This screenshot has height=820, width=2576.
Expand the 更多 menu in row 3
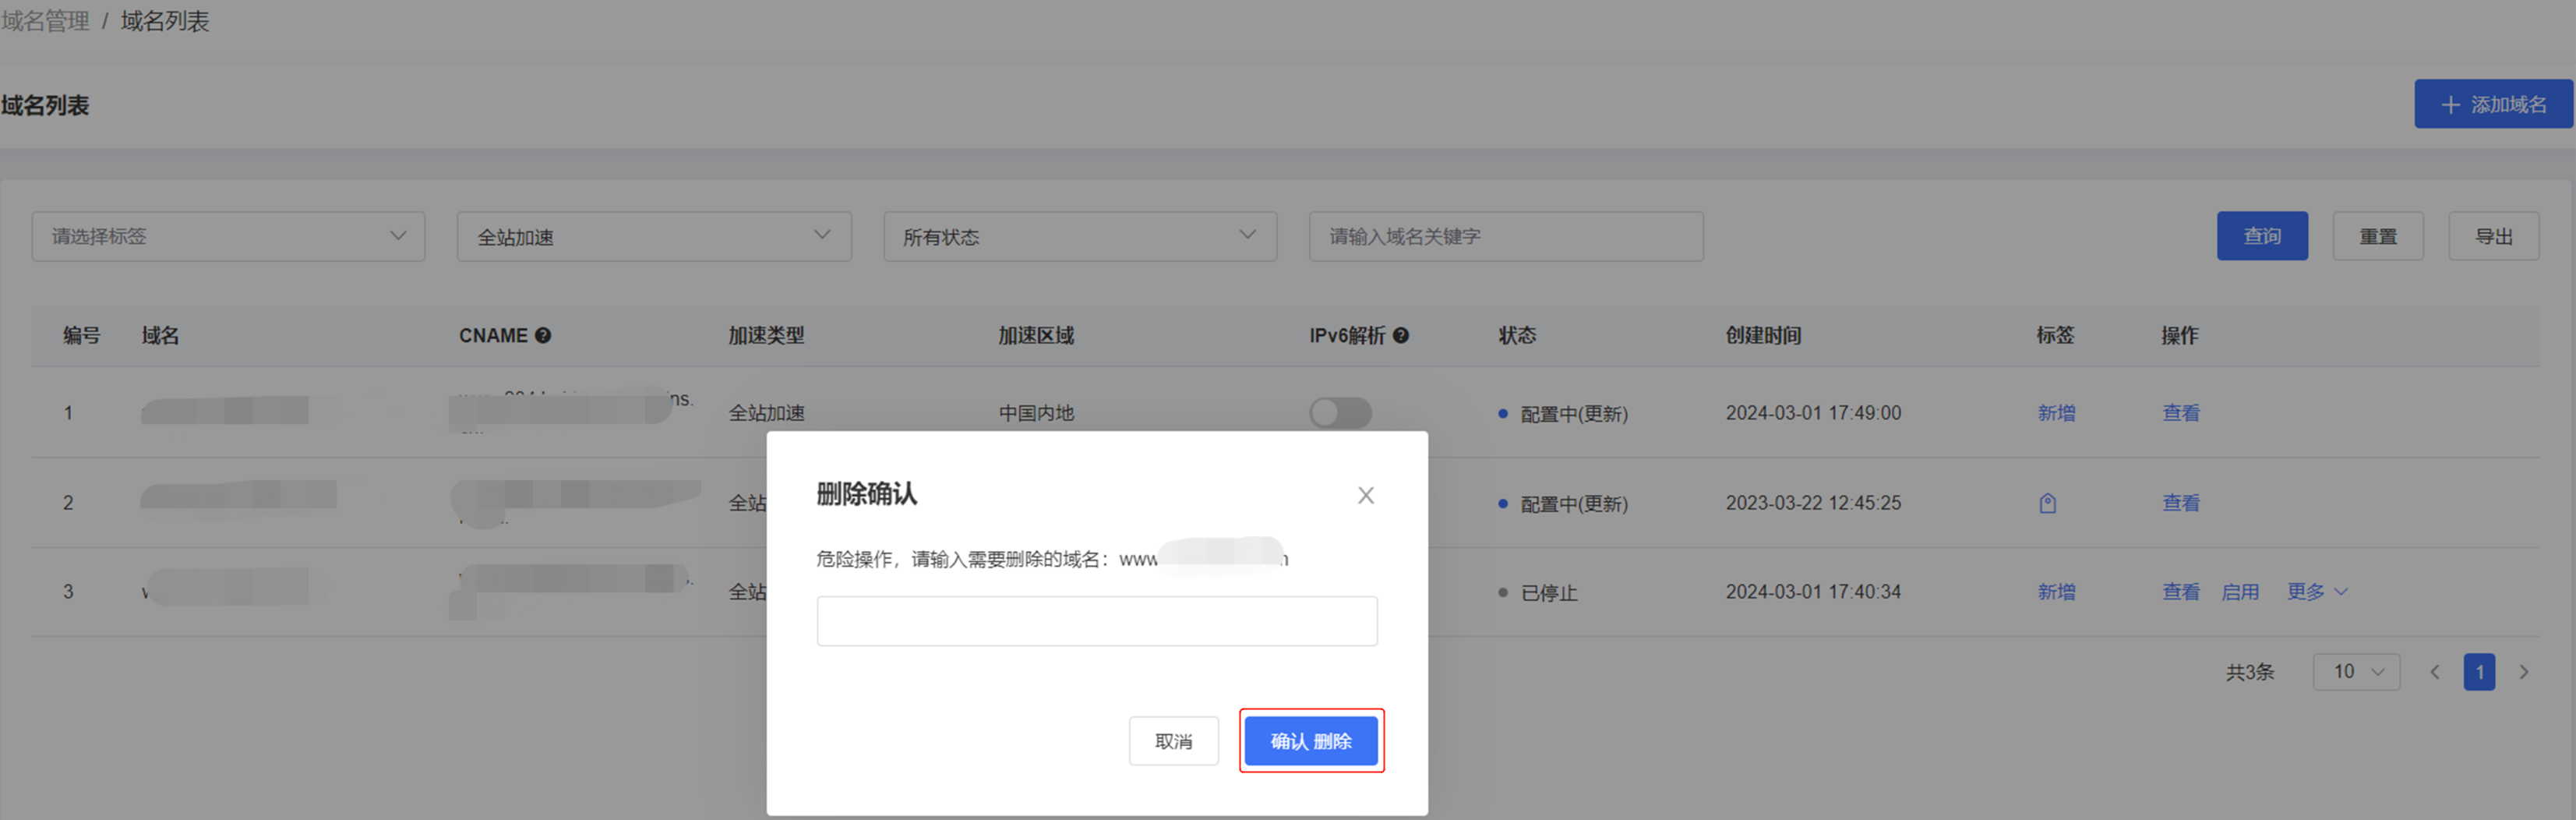[2317, 592]
